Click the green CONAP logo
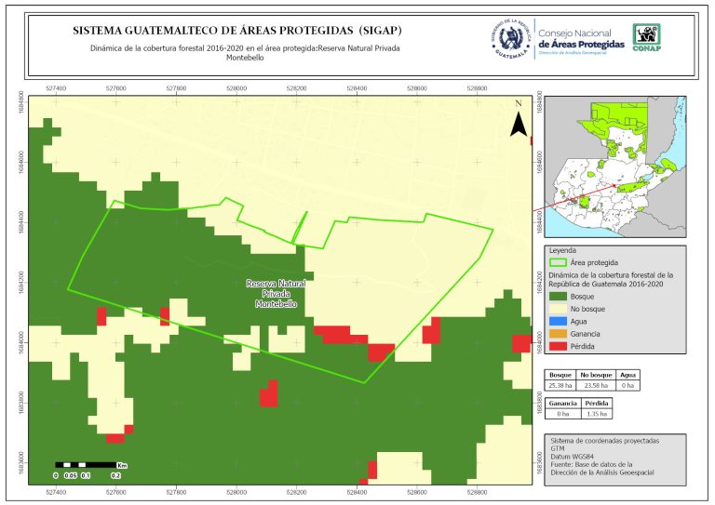The image size is (715, 505). tap(648, 36)
